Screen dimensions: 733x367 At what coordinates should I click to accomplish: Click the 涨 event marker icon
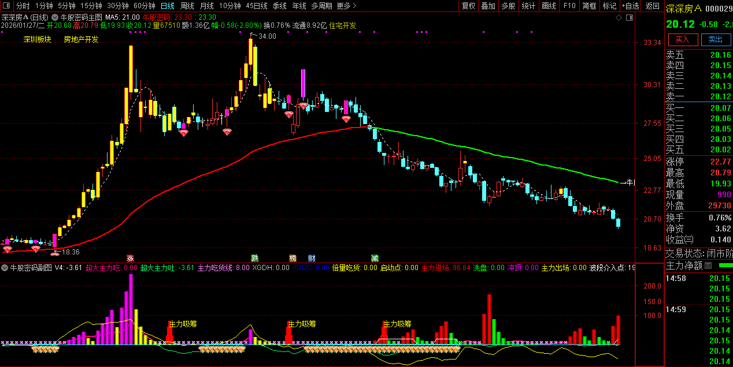(x=130, y=258)
